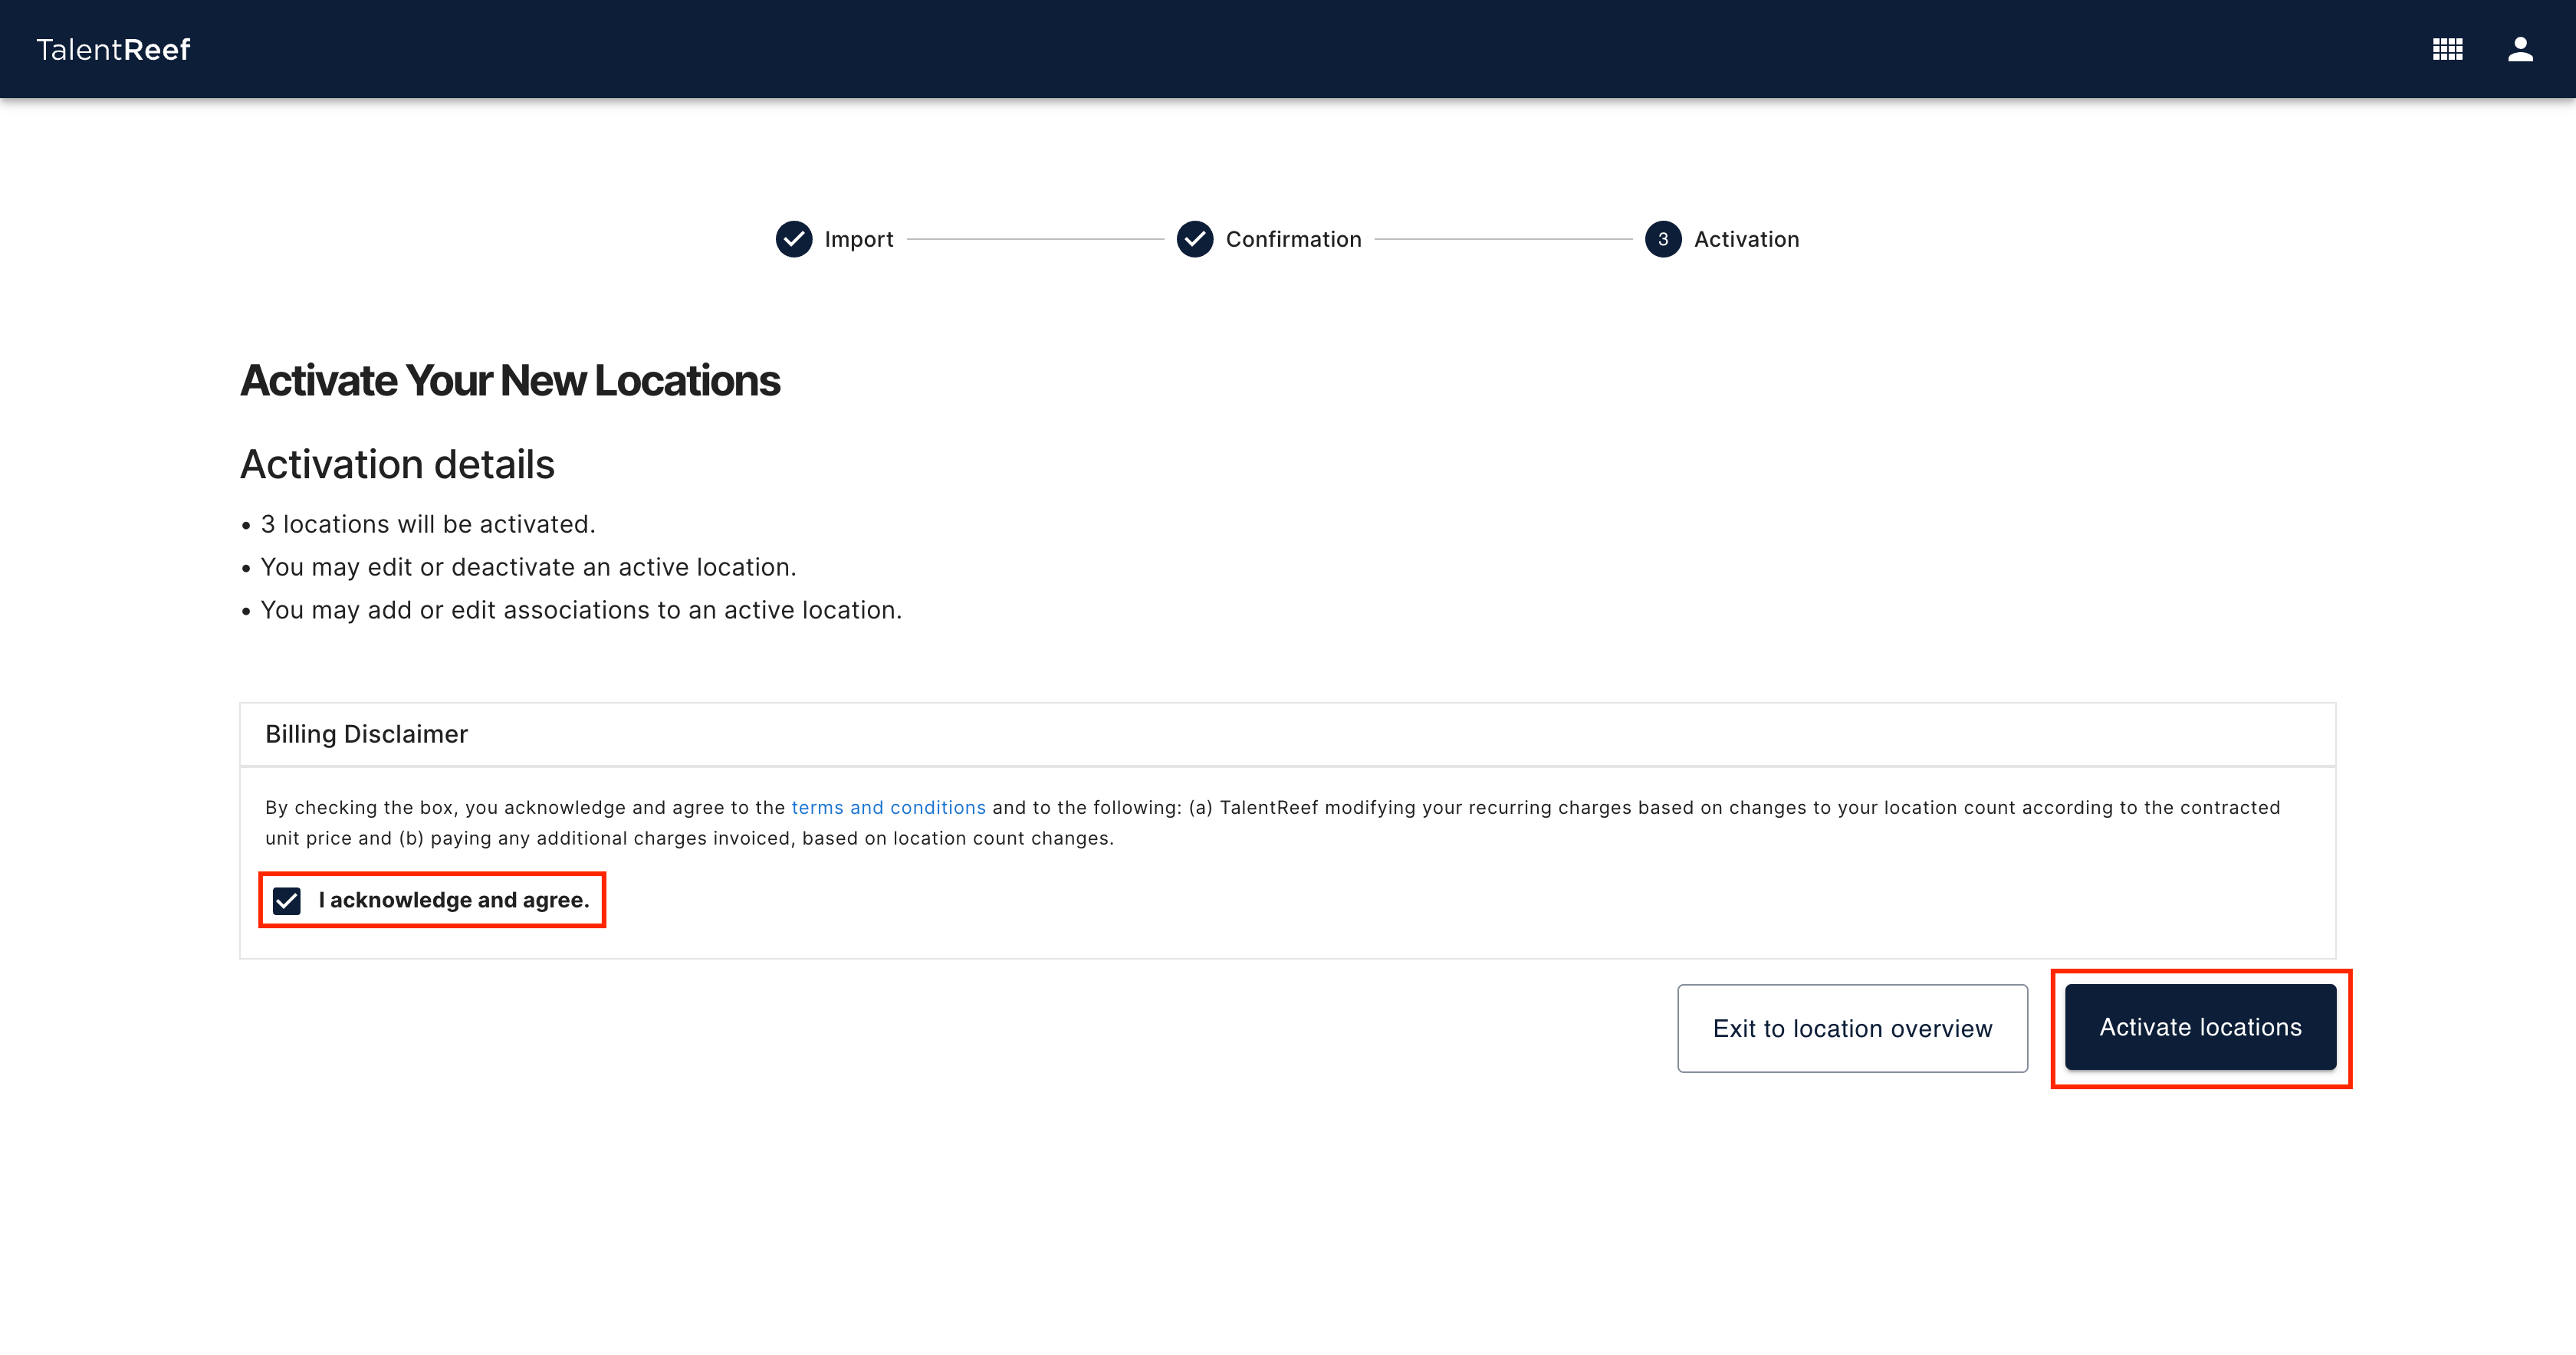Click progress line between Import and Confirmation
The height and width of the screenshot is (1355, 2576).
point(1035,239)
